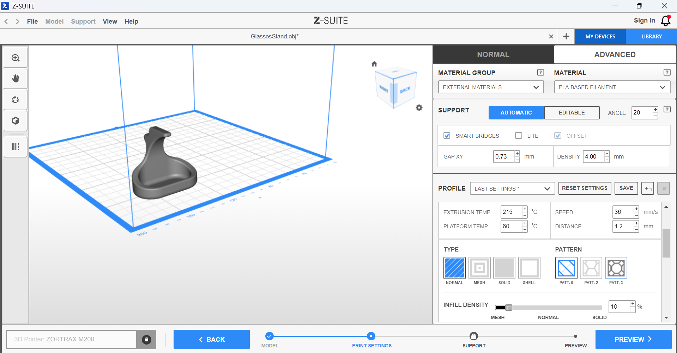The image size is (677, 353).
Task: Increase print speed with plus stepper
Action: pyautogui.click(x=636, y=209)
